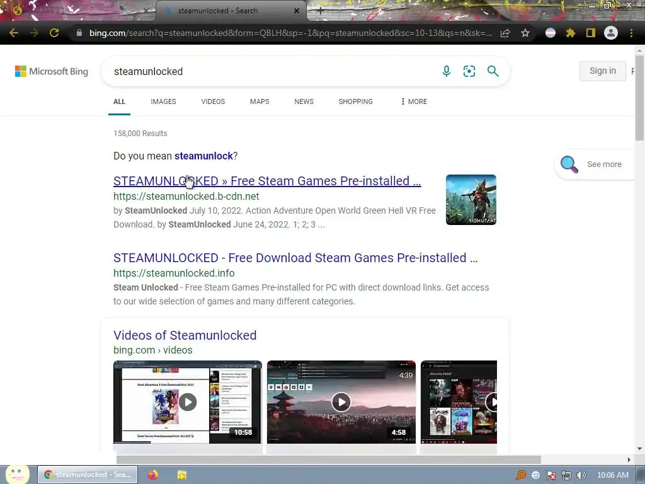Open the Start menu smiley button
This screenshot has height=484, width=645.
[17, 474]
